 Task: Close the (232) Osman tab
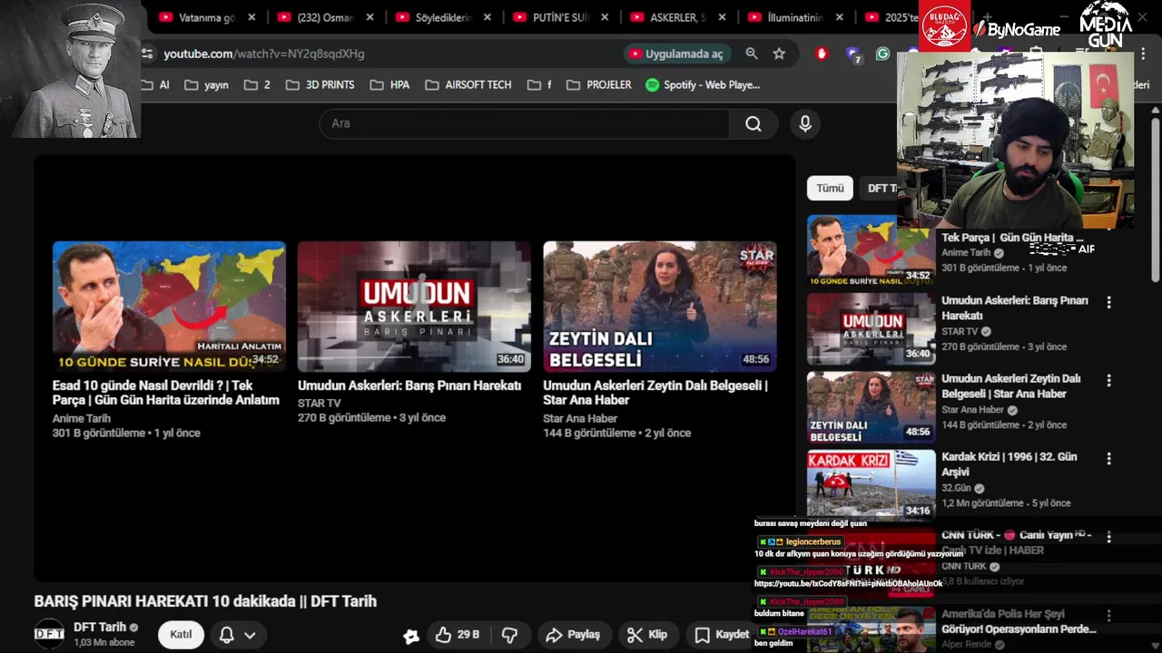click(370, 17)
